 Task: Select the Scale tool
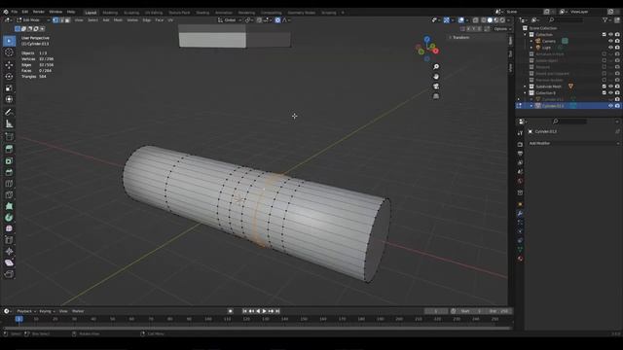pos(9,87)
